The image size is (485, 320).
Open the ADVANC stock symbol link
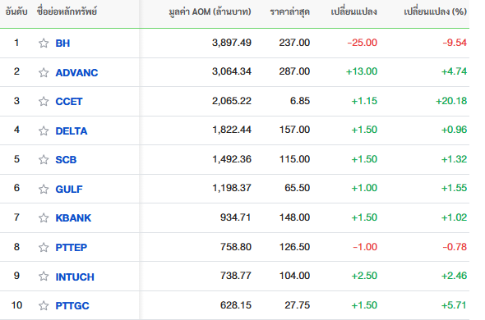click(76, 72)
